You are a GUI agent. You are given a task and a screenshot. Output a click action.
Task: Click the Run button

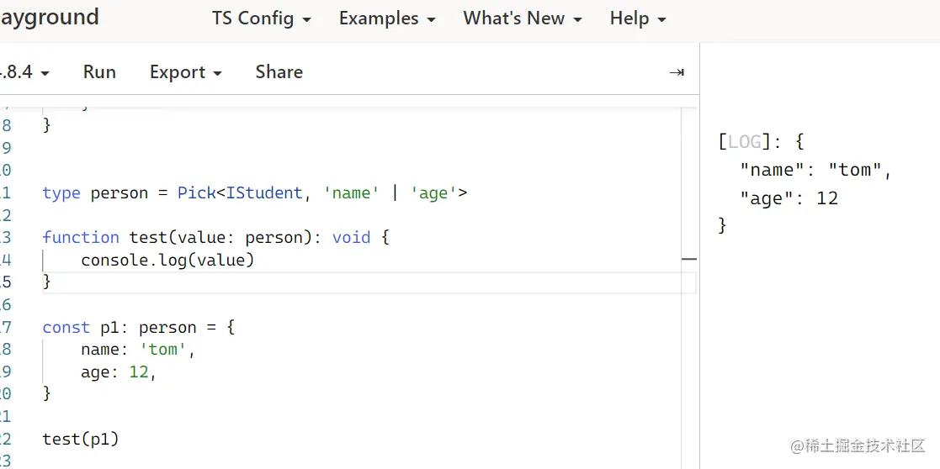point(99,72)
